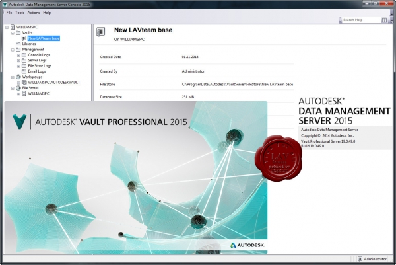Click the Server Logs folder icon
The height and width of the screenshot is (265, 396).
coord(24,60)
